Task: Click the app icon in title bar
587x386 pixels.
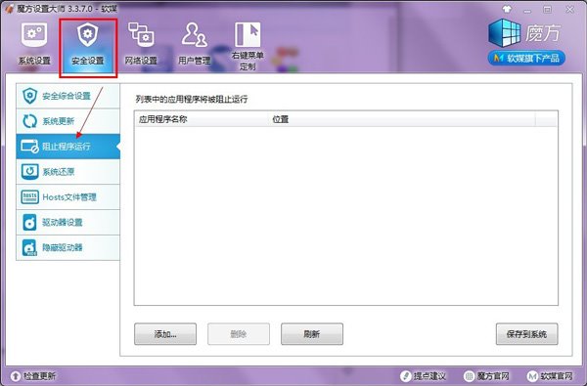Action: click(10, 9)
